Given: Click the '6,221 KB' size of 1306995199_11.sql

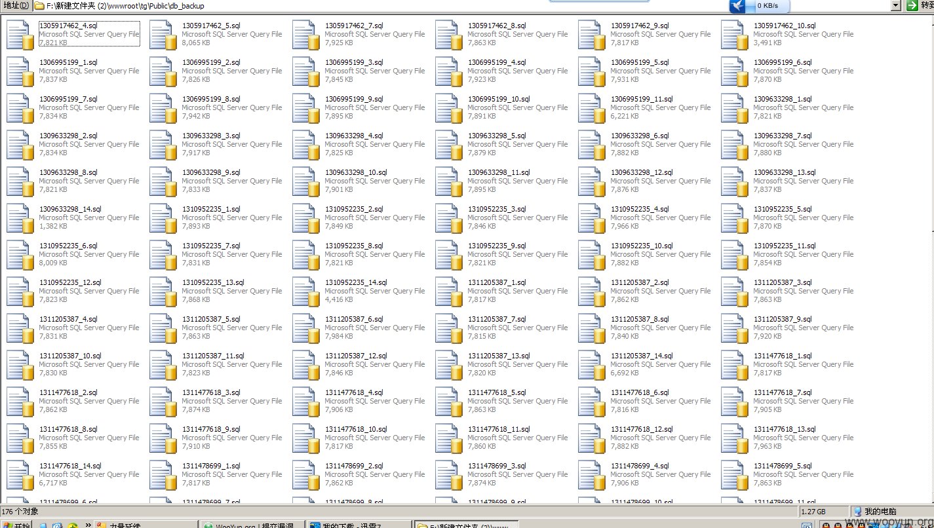Looking at the screenshot, I should pos(625,116).
